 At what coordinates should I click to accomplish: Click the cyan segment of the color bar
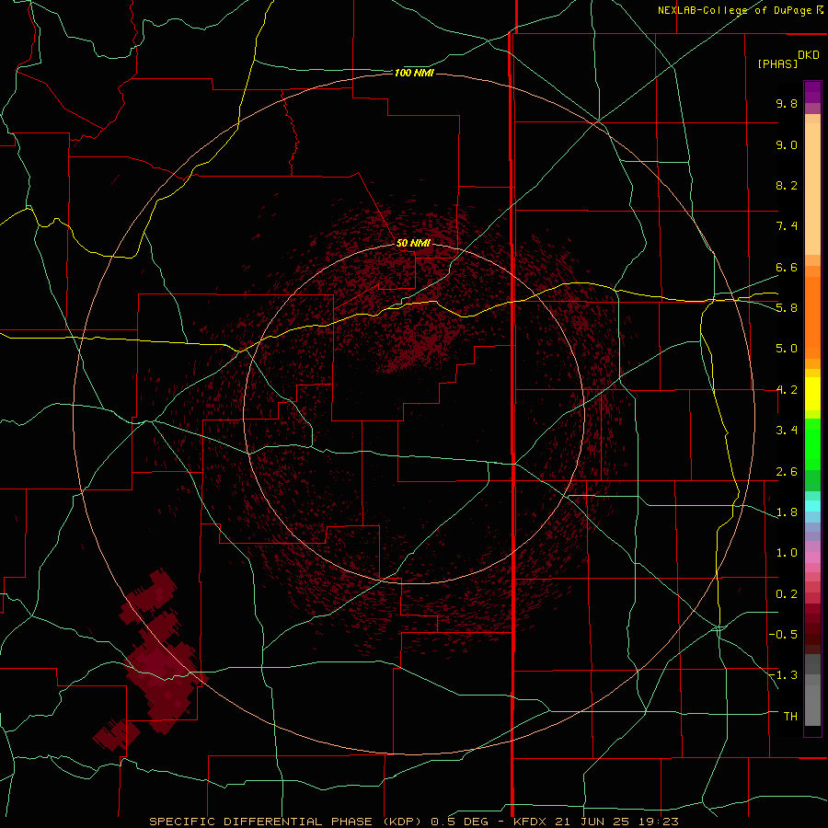tap(812, 506)
